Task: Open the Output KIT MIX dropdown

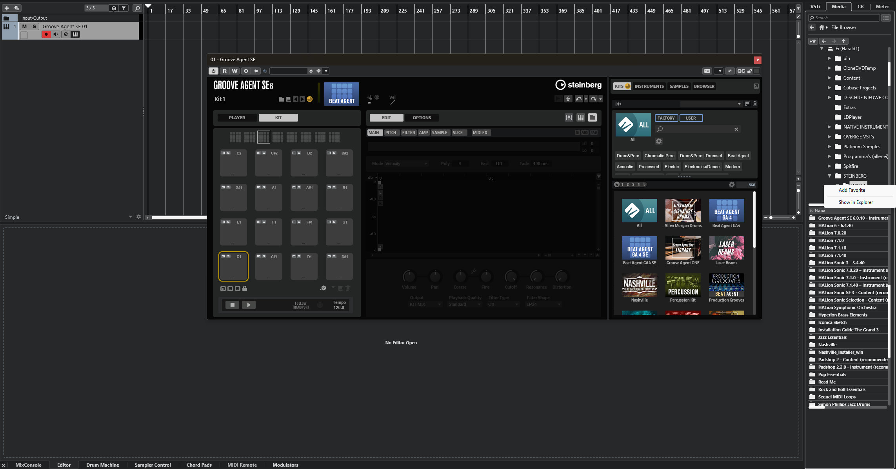Action: [x=425, y=304]
